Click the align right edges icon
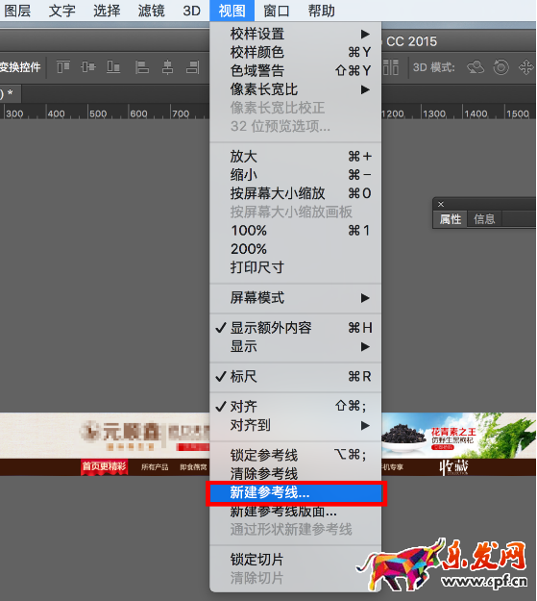This screenshot has height=601, width=537. click(x=193, y=67)
